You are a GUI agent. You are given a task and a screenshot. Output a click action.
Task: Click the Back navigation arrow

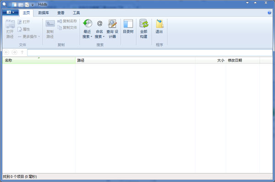coord(6,52)
